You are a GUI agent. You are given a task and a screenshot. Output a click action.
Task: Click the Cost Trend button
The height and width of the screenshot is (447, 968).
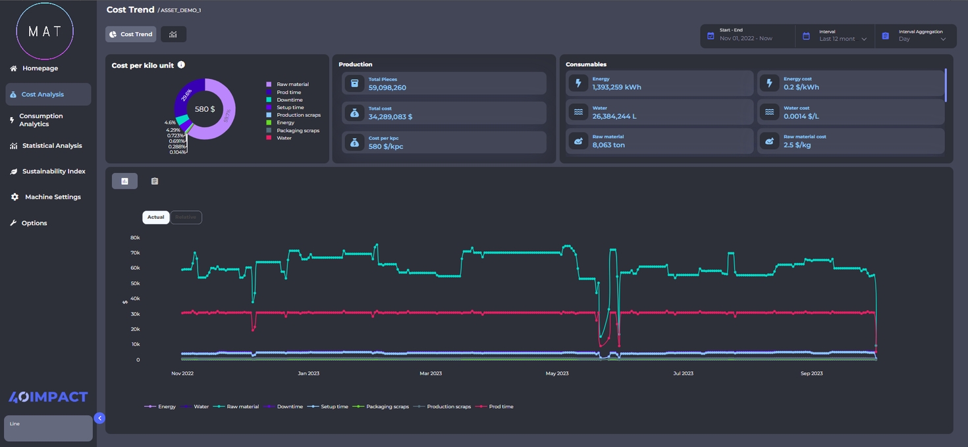tap(130, 34)
